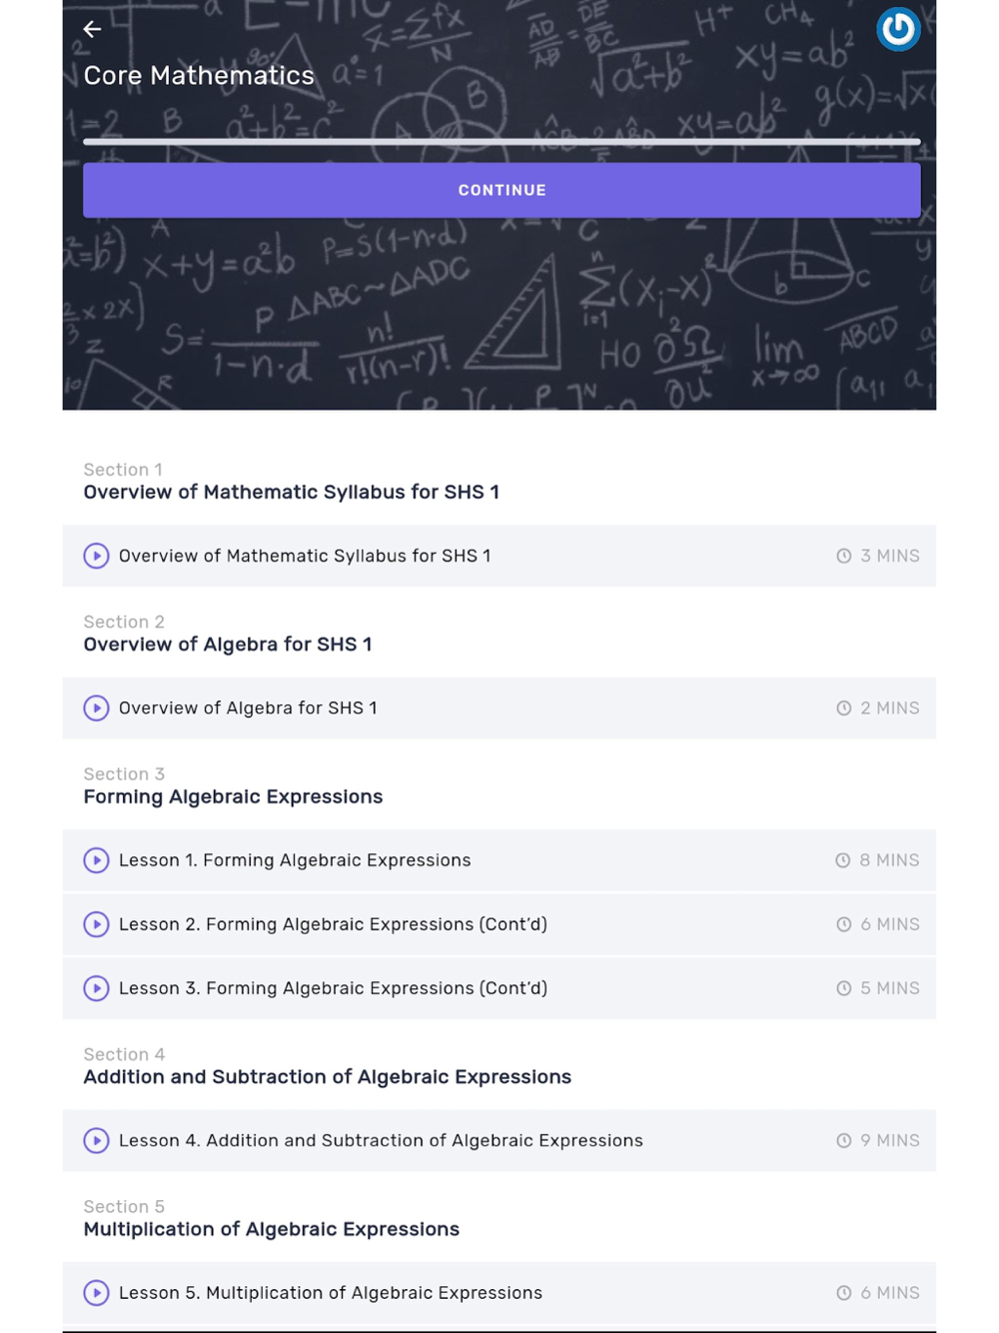Select Section 5 Multiplication of Algebraic Expressions heading
Viewport: 999px width, 1333px height.
[x=272, y=1229]
